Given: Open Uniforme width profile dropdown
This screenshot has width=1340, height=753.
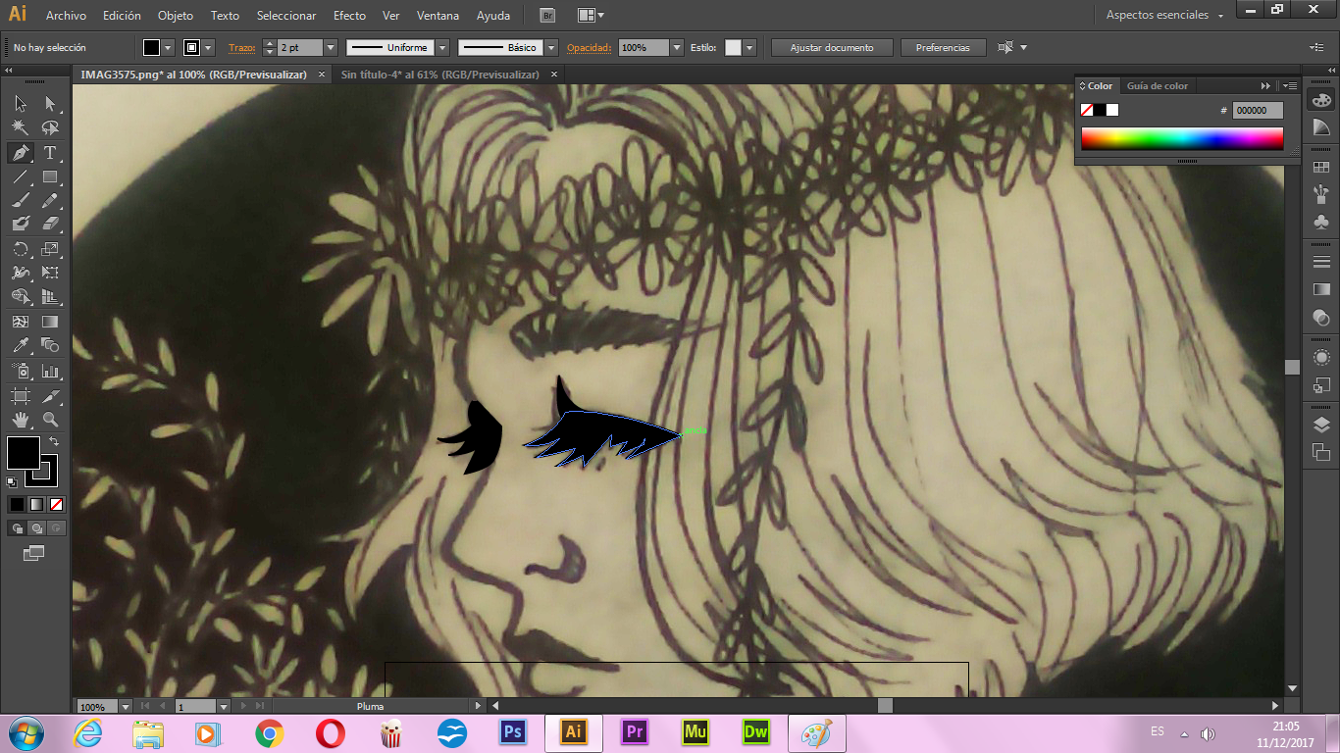Looking at the screenshot, I should 442,47.
